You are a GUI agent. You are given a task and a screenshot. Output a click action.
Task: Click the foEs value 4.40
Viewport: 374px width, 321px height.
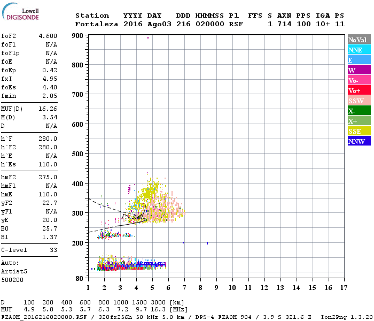pos(50,87)
